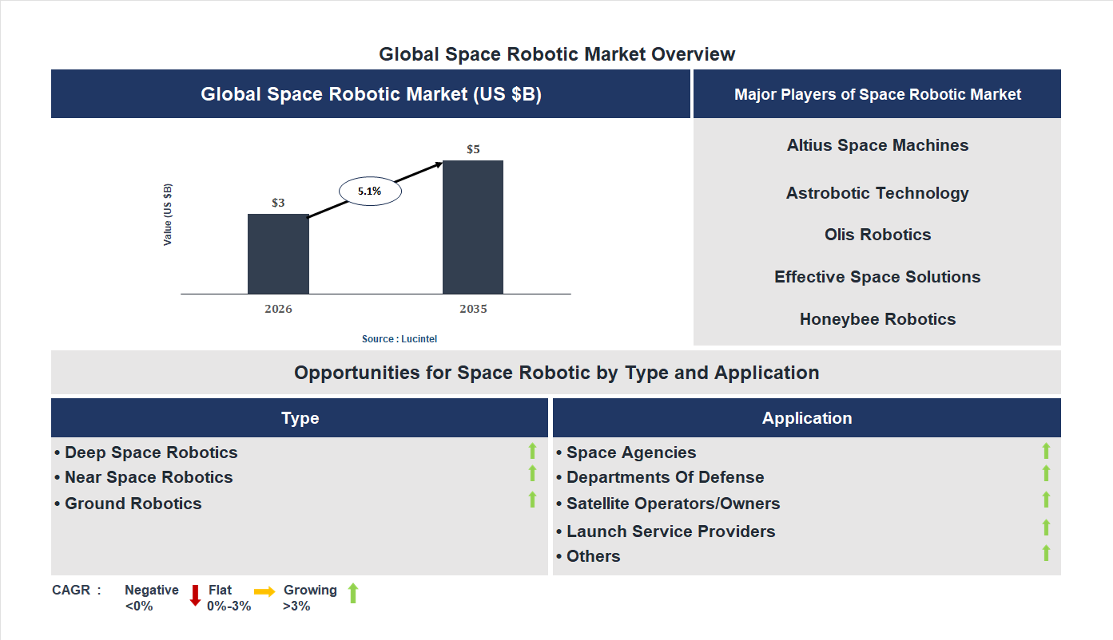
Task: Click the yellow Flat CAGR legend arrow
Action: point(264,591)
